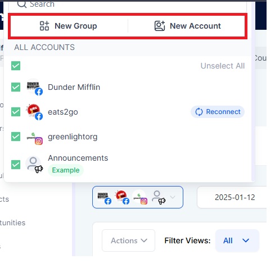Collapse the account selector dropdown chevron

(173, 197)
